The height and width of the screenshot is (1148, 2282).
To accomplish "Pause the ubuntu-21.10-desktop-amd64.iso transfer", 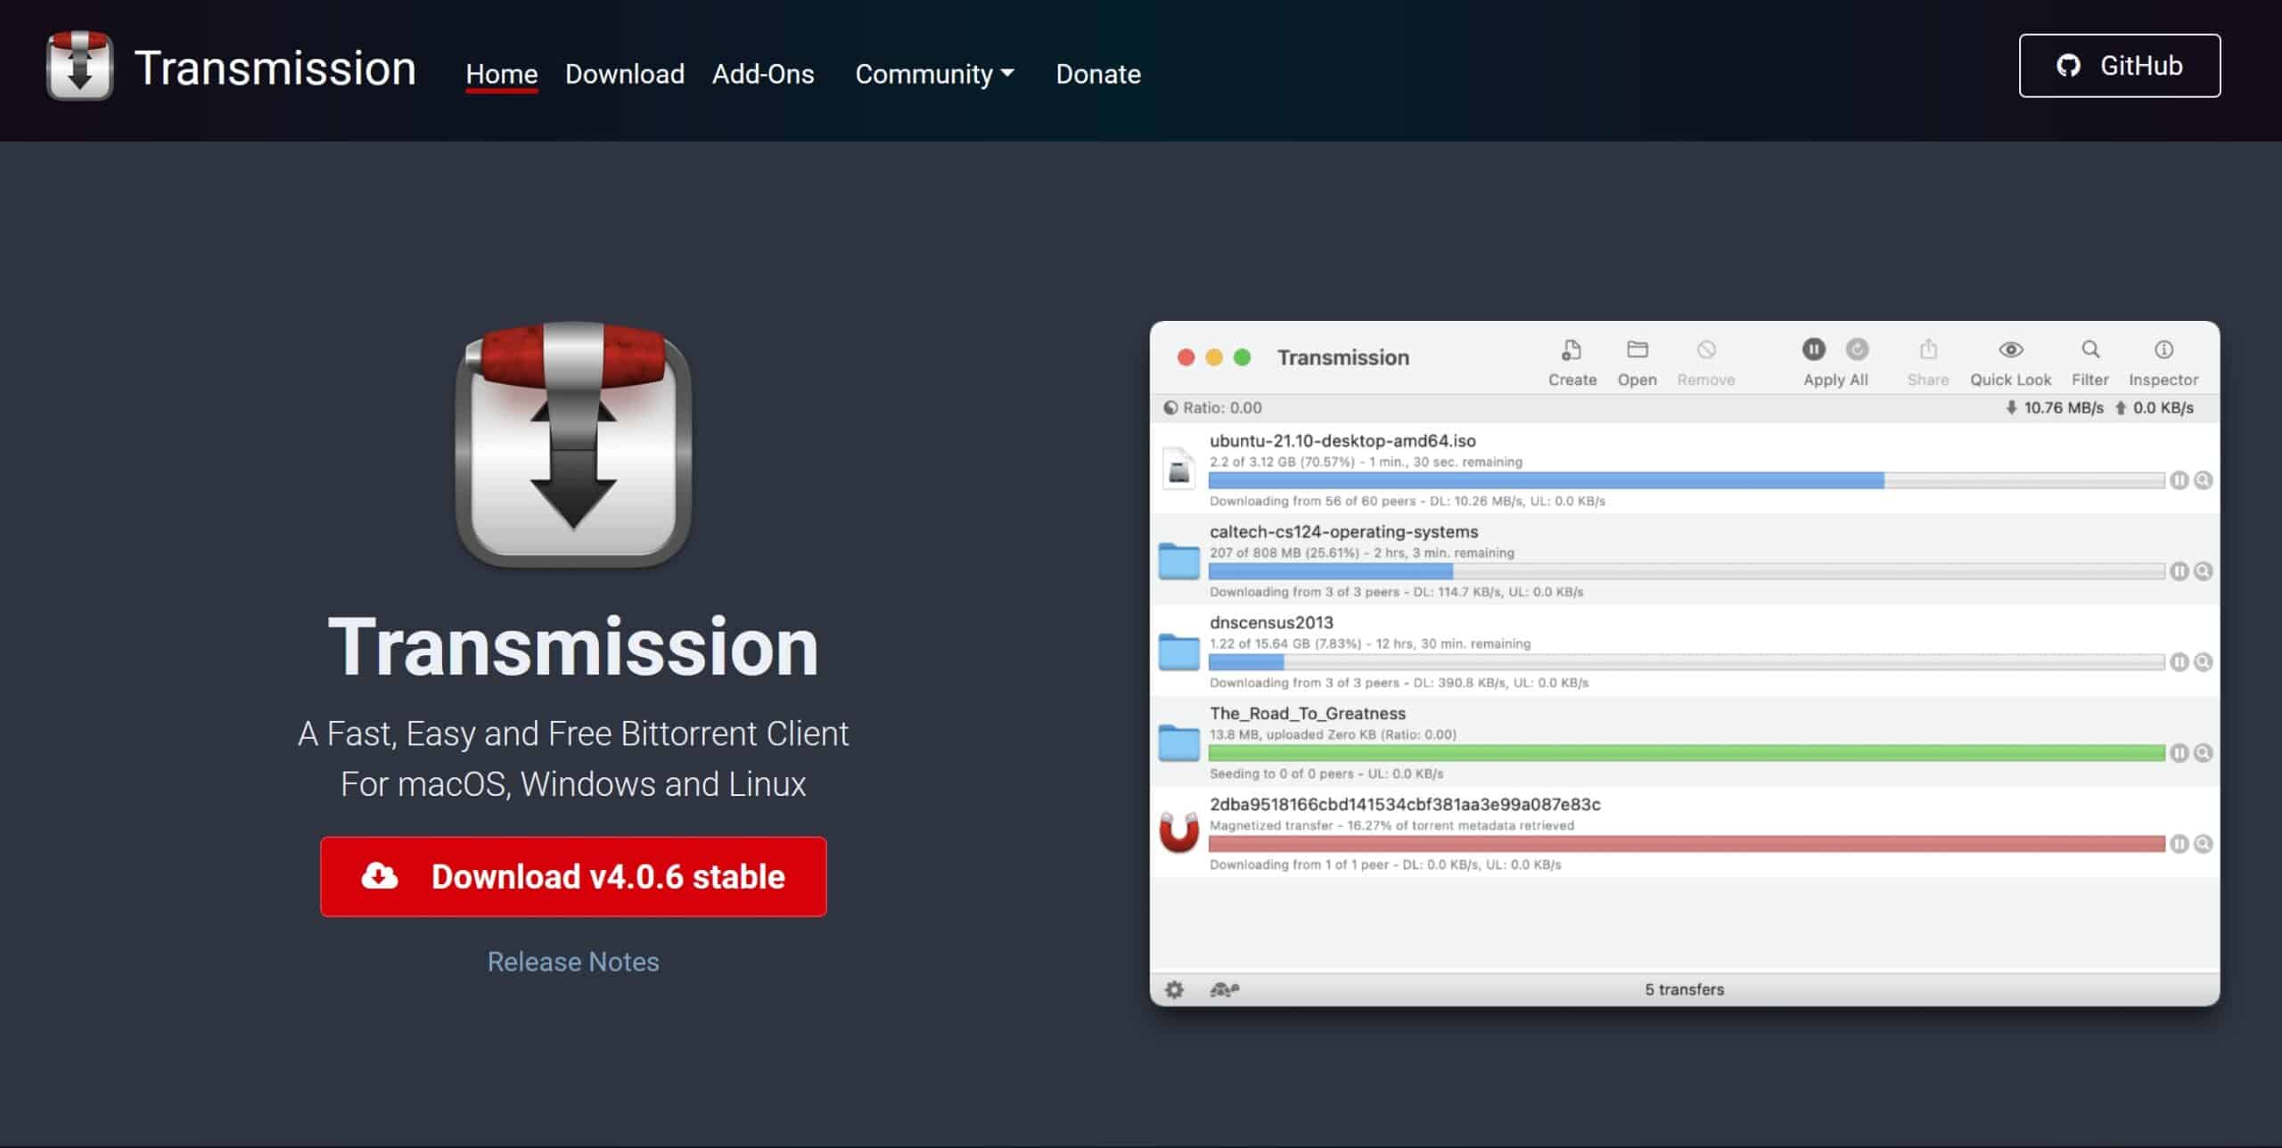I will coord(2179,480).
